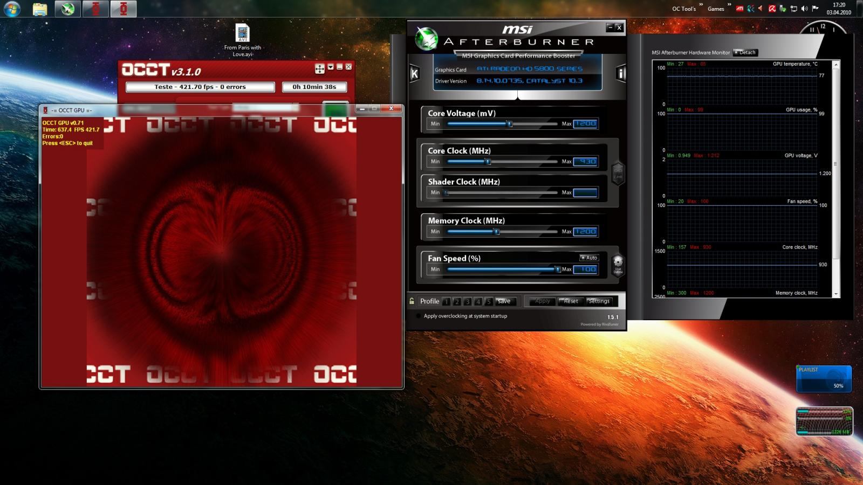This screenshot has width=863, height=485.
Task: Switch to first OCCT taskbar button
Action: (95, 9)
